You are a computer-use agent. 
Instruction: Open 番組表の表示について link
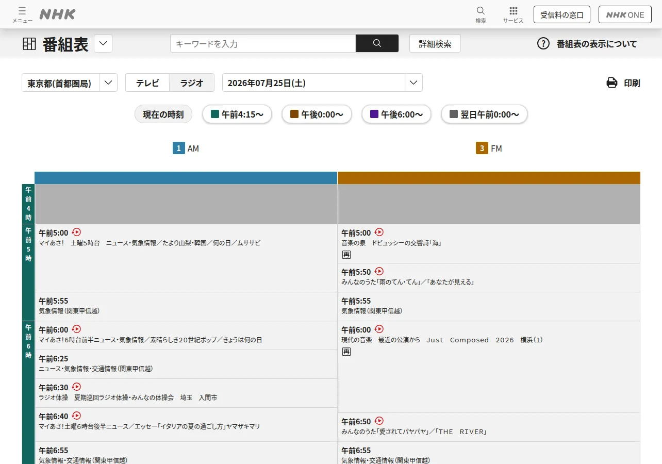tap(597, 44)
